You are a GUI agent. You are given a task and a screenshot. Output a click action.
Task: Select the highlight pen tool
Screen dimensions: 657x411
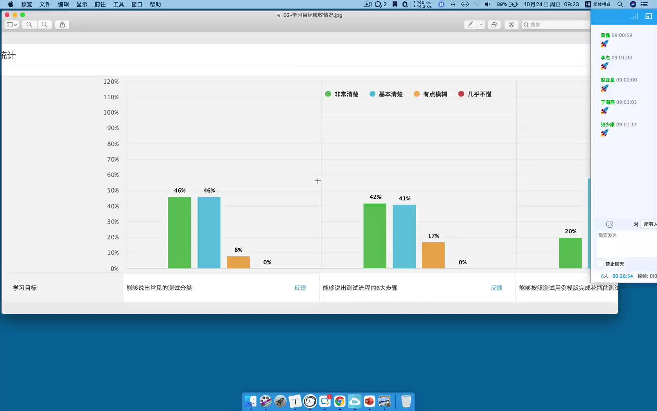tap(471, 25)
